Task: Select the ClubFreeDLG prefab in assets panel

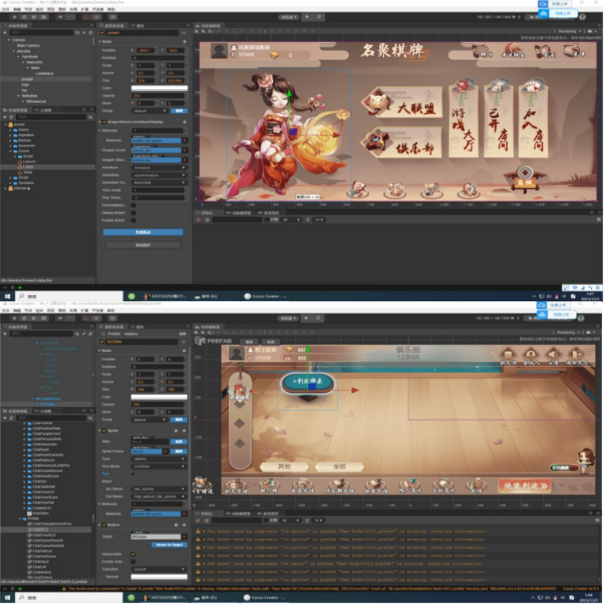Action: click(x=45, y=535)
